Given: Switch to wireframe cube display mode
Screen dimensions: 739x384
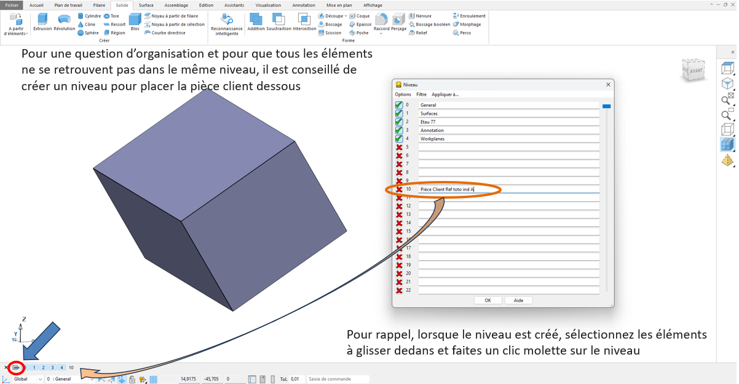Looking at the screenshot, I should [x=727, y=129].
